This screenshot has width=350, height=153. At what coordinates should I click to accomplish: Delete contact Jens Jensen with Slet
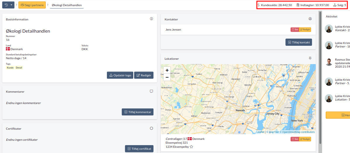pyautogui.click(x=295, y=29)
